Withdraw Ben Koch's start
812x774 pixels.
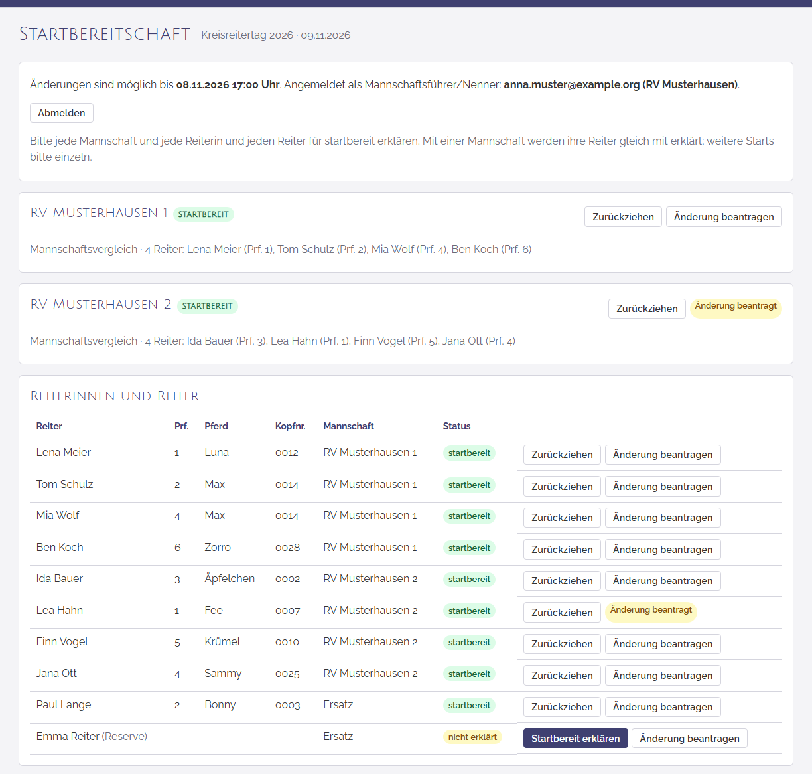pos(562,550)
